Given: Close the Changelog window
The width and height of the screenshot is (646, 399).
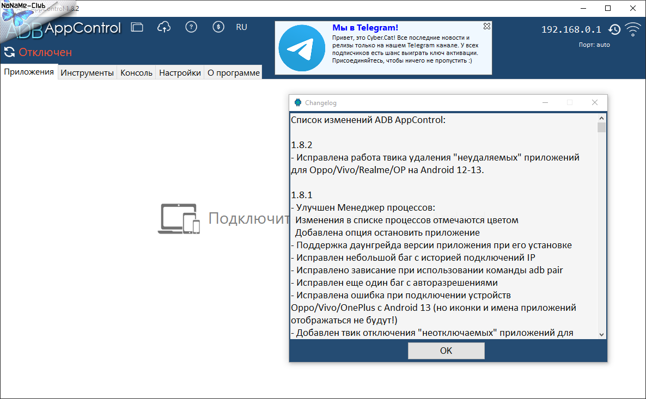Looking at the screenshot, I should [594, 102].
